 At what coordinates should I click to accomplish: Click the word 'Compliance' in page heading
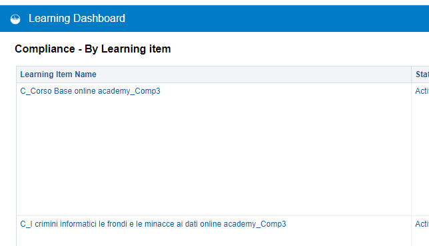point(45,49)
